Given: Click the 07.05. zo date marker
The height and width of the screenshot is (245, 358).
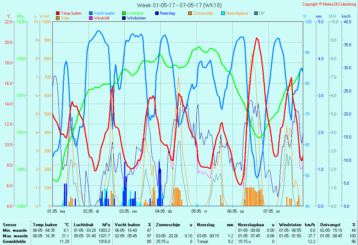Looking at the screenshot, I should [x=271, y=211].
